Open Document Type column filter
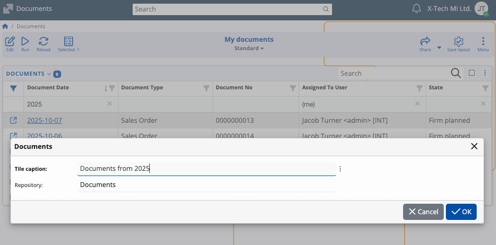 point(206,88)
